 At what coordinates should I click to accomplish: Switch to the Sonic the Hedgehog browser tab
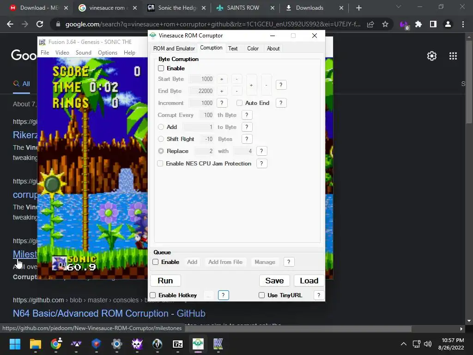pos(176,8)
